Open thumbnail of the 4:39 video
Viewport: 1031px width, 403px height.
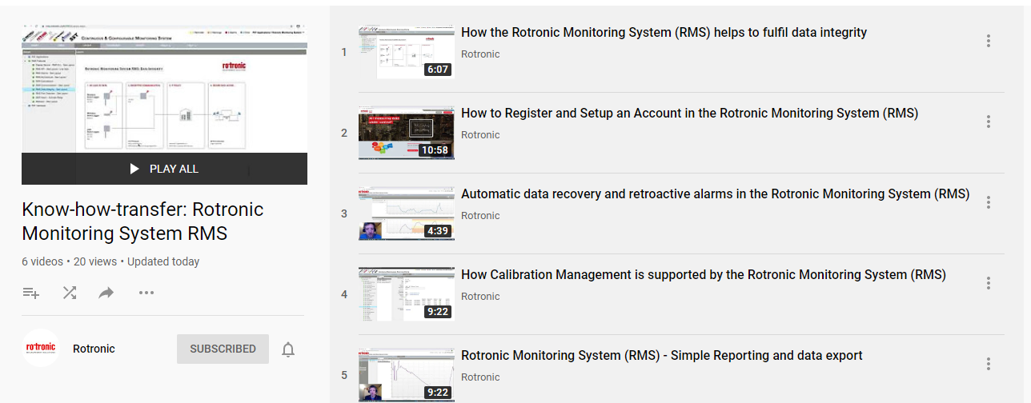pyautogui.click(x=407, y=213)
